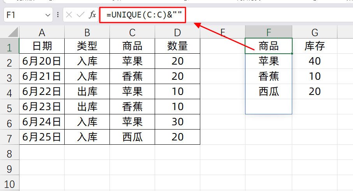
Task: Select column G header
Action: [x=315, y=32]
